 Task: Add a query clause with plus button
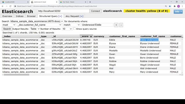click(x=116, y=25)
